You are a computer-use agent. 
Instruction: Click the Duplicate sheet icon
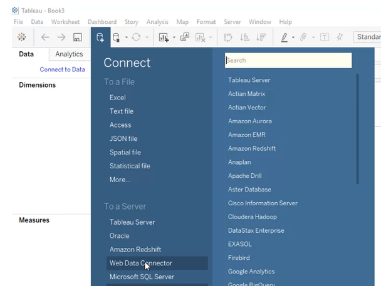(185, 37)
